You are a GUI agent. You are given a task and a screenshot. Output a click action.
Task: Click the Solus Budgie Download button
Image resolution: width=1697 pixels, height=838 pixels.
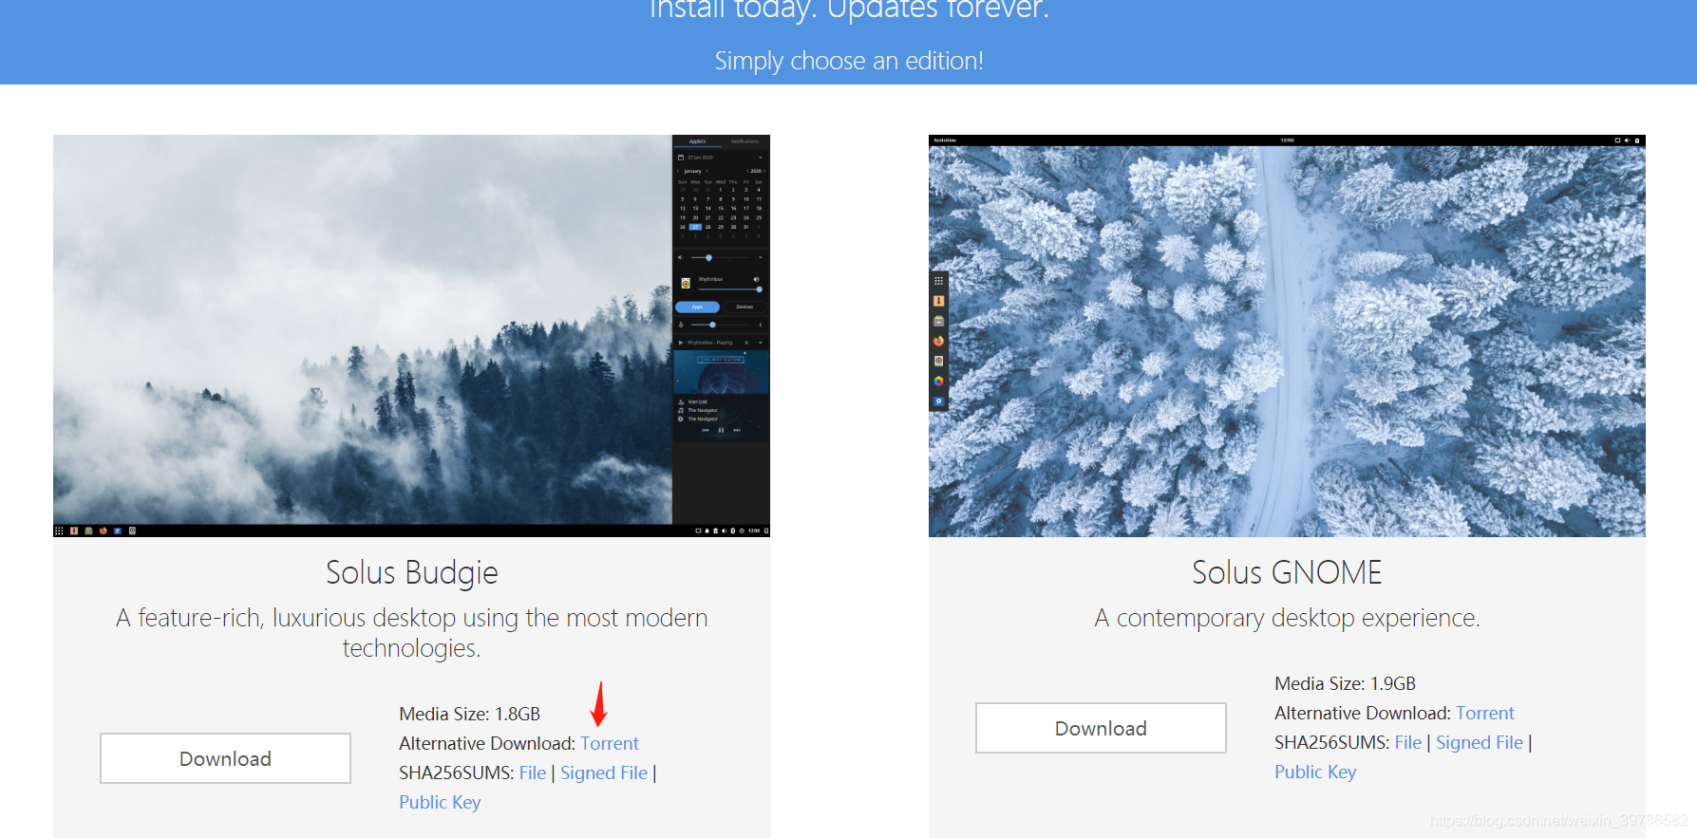tap(225, 758)
